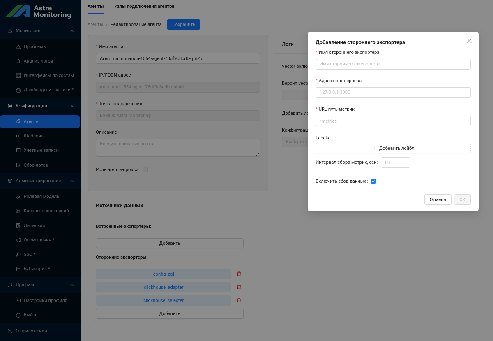493x341 pixels.
Task: Click trash icon next to clickhouse_adapter
Action: (239, 287)
